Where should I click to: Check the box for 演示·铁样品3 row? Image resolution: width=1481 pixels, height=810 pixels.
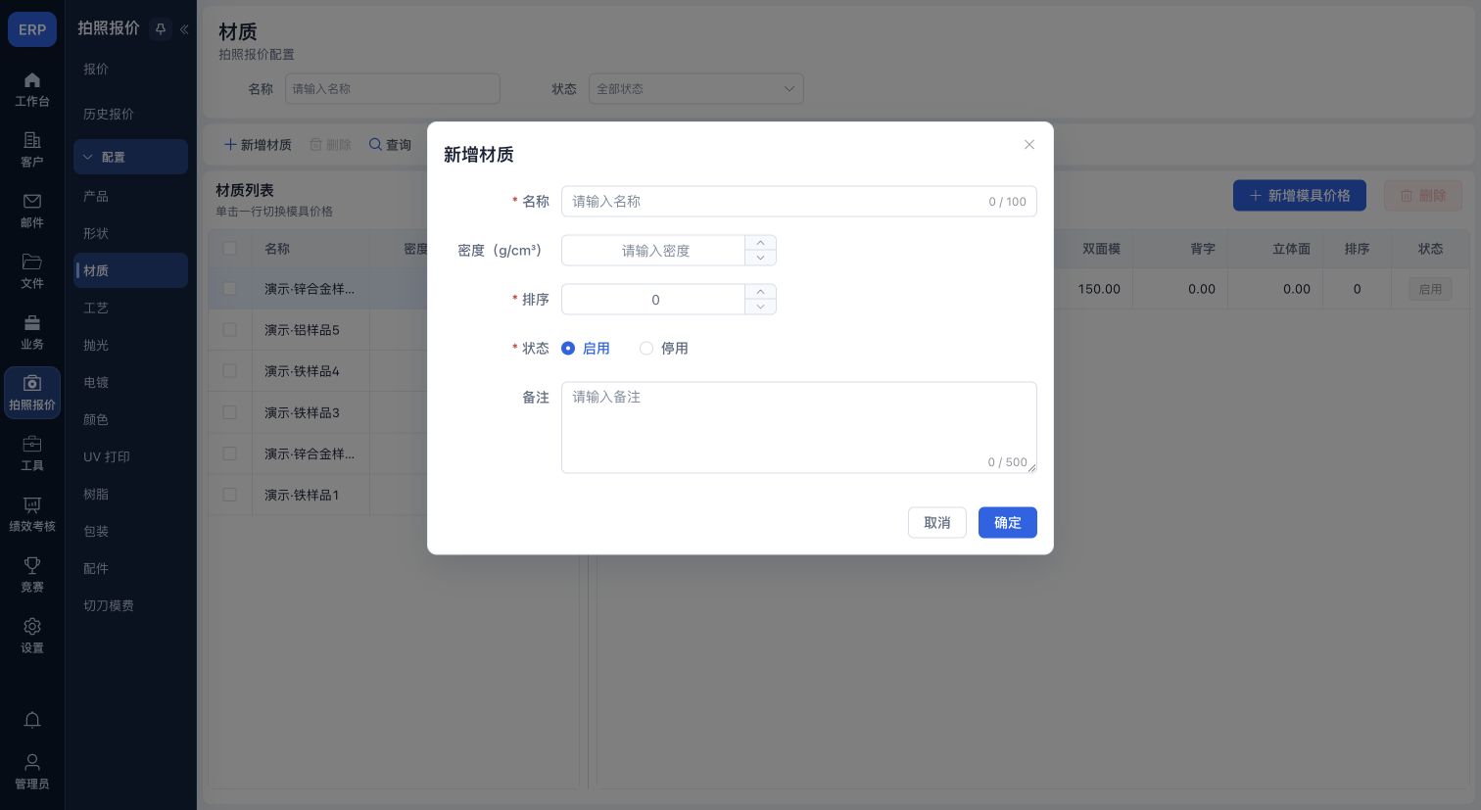(x=229, y=412)
